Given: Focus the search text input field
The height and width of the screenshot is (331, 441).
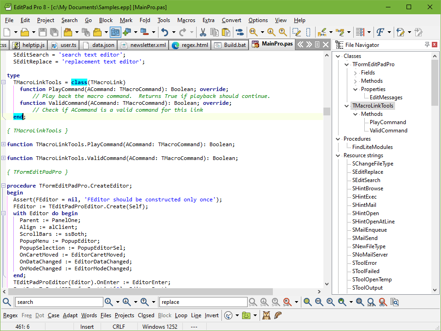Looking at the screenshot, I should pos(59,302).
